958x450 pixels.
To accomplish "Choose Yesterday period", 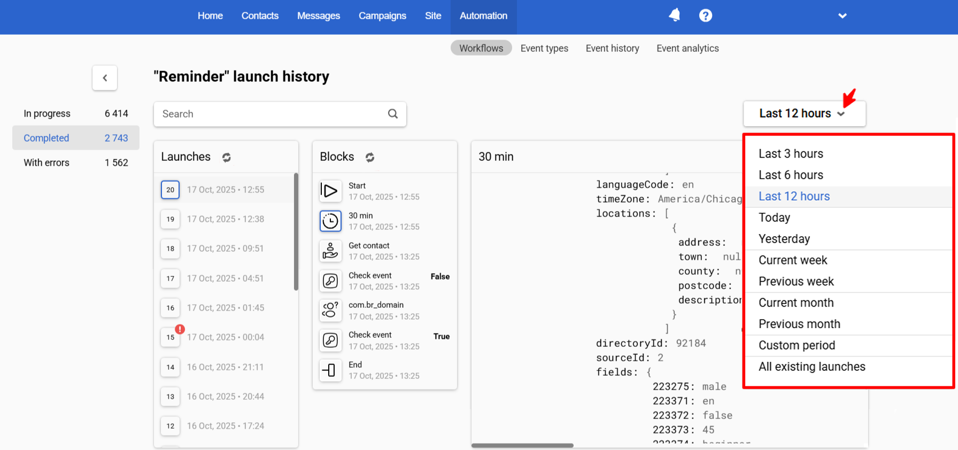I will pos(848,239).
